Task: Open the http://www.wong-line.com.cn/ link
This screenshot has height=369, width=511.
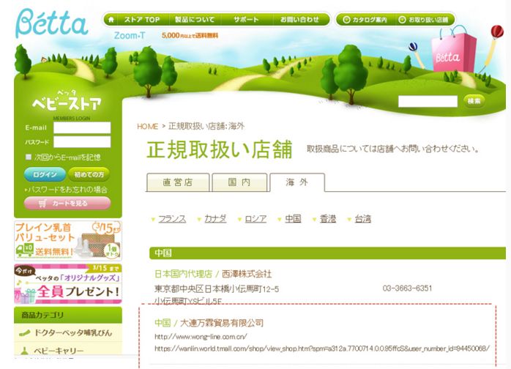Action: [201, 337]
